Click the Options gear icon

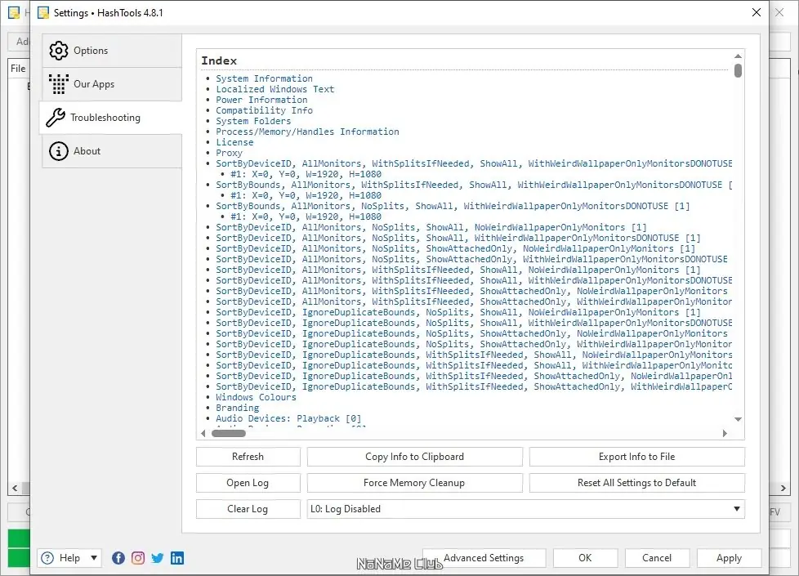[59, 51]
